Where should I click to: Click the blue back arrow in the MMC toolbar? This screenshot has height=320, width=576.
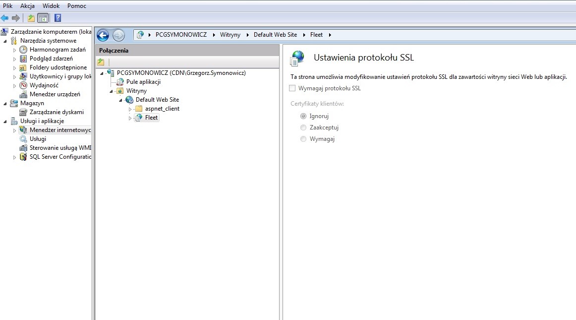pos(5,18)
